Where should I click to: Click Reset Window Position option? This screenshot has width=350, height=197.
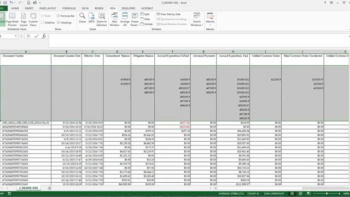[x=172, y=24]
